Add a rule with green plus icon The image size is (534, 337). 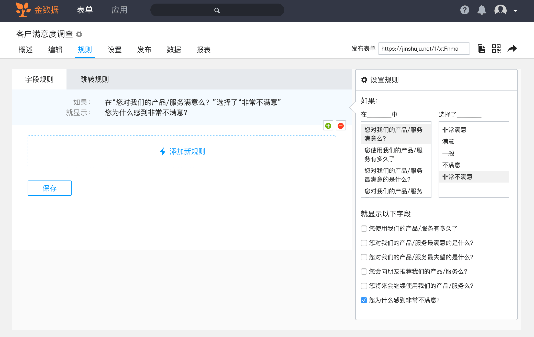328,126
